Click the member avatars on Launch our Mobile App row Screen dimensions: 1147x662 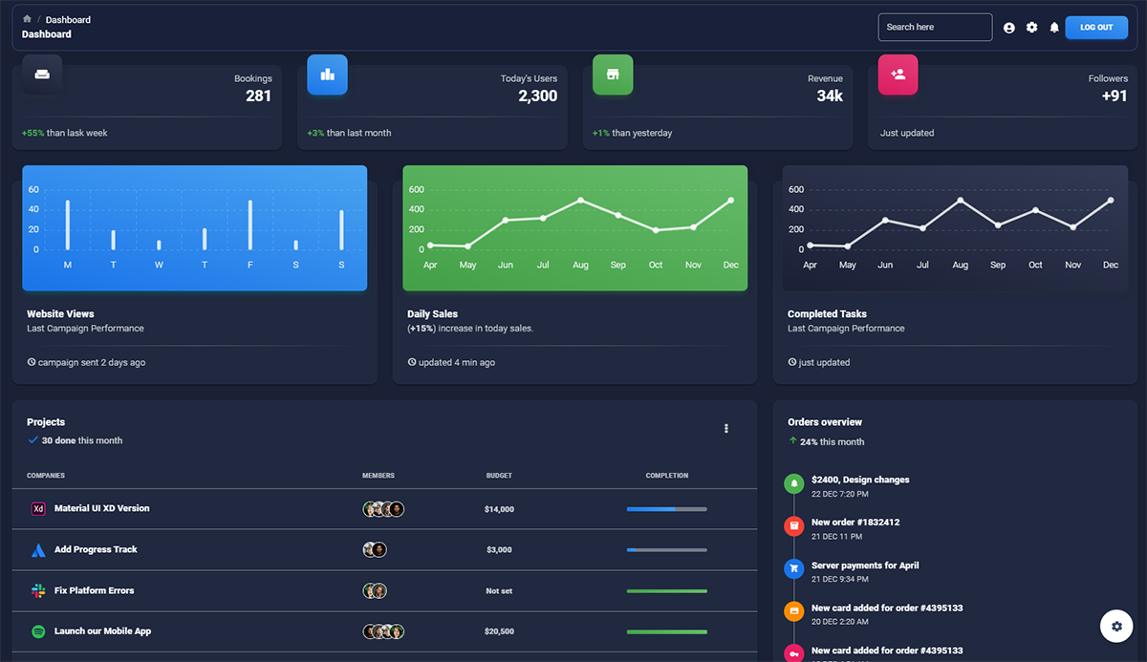(x=383, y=631)
